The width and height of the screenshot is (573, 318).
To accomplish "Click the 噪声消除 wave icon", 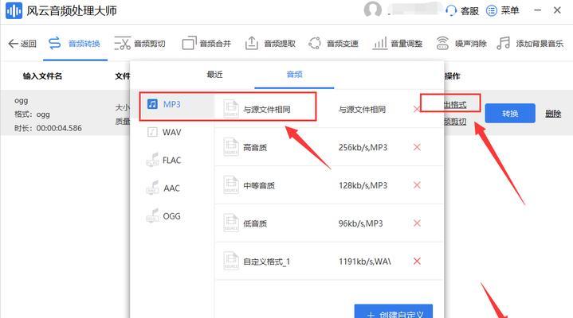I will click(442, 44).
